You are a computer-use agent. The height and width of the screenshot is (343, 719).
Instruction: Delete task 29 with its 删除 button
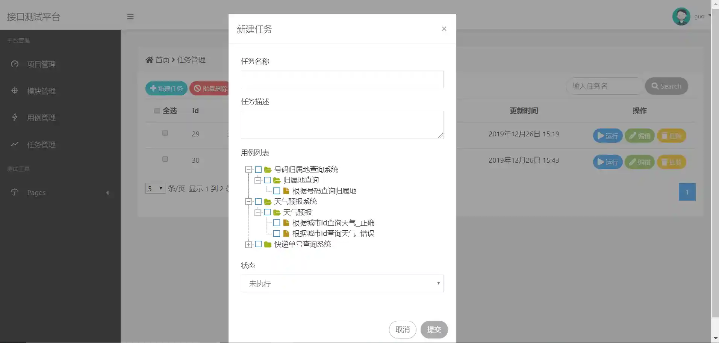pyautogui.click(x=671, y=136)
